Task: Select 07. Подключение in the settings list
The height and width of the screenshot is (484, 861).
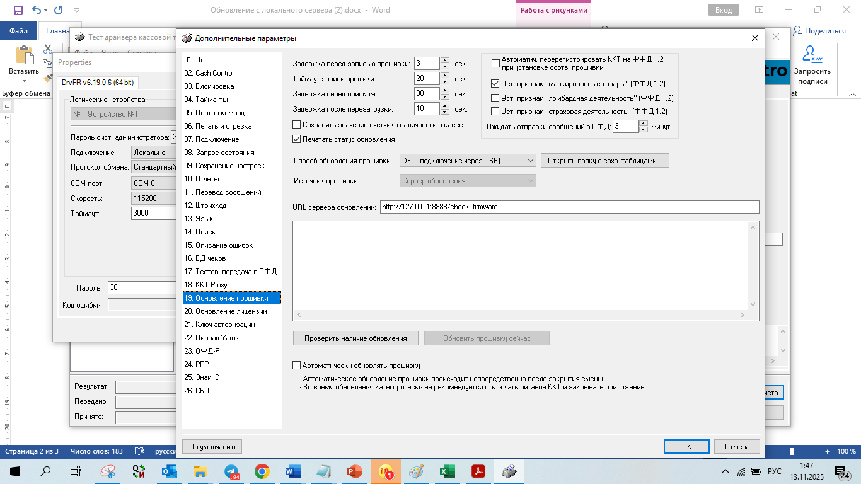Action: point(211,139)
